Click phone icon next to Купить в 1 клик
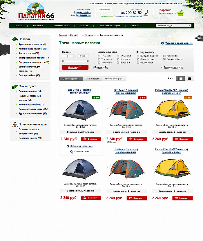Viewport: 203px width, 241px height. [72, 152]
